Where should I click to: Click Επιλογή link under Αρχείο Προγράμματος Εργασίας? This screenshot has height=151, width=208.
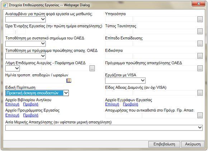(12, 115)
